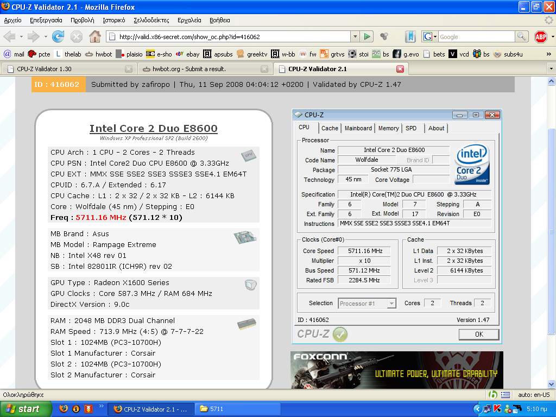
Task: Open the Επεξεργασία menu
Action: [x=46, y=20]
